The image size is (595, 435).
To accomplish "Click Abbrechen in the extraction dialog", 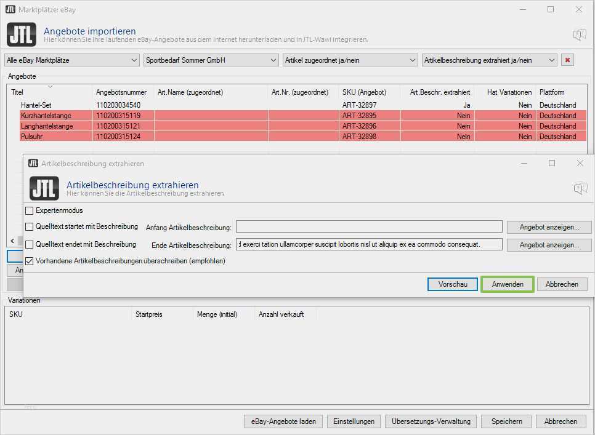I will pyautogui.click(x=562, y=284).
